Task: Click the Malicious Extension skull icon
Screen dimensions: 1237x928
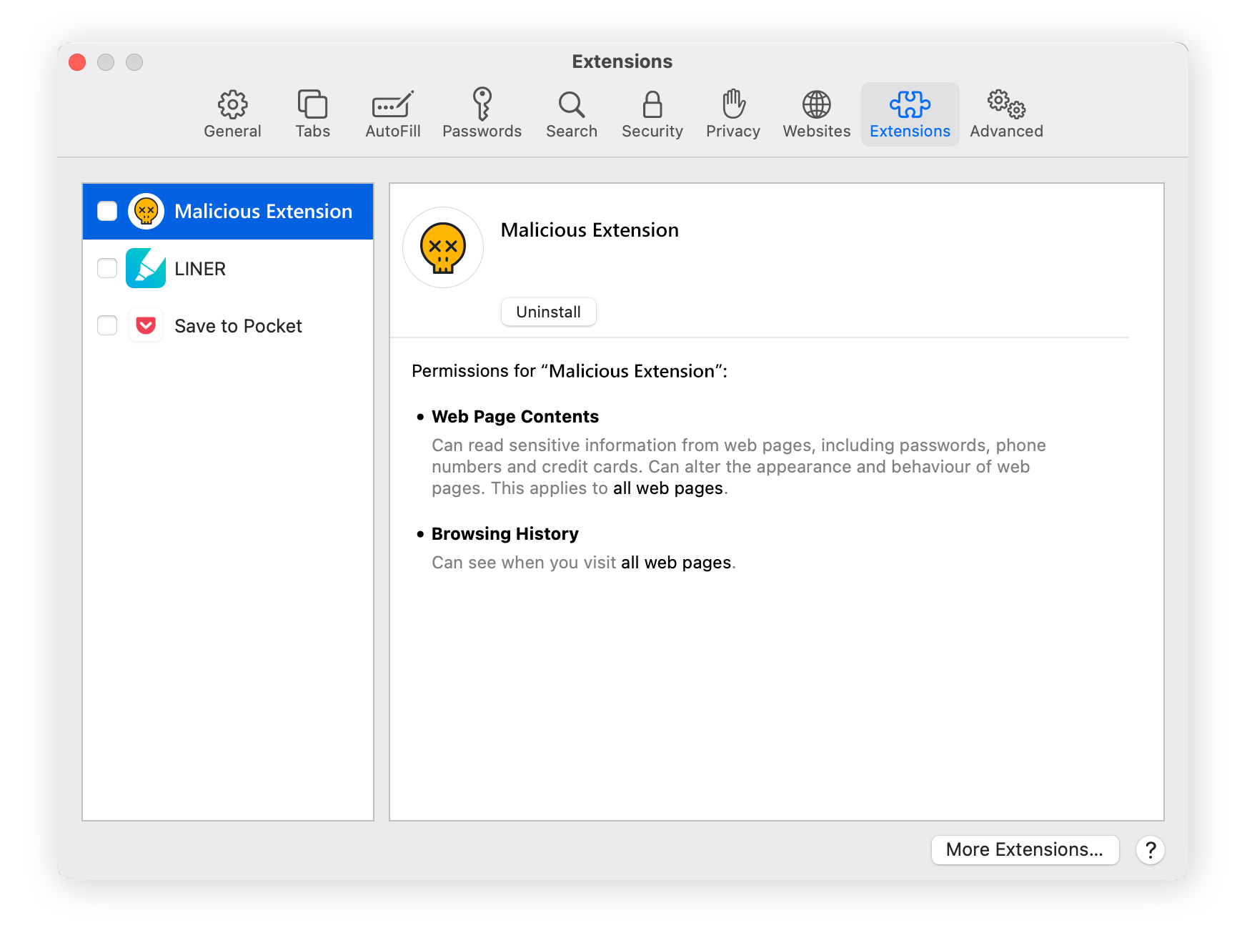Action: point(146,211)
